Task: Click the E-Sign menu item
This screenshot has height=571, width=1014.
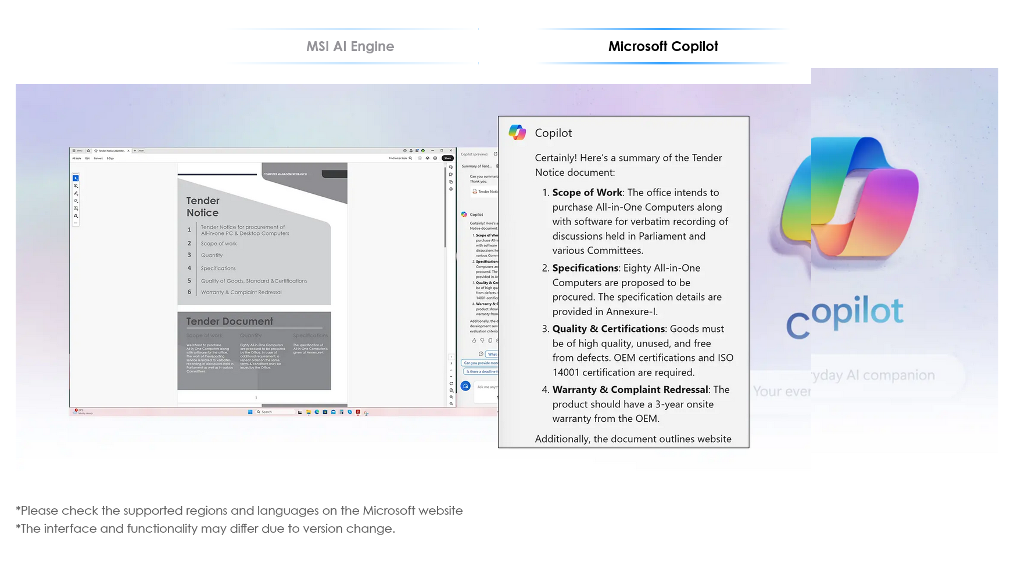Action: 110,158
